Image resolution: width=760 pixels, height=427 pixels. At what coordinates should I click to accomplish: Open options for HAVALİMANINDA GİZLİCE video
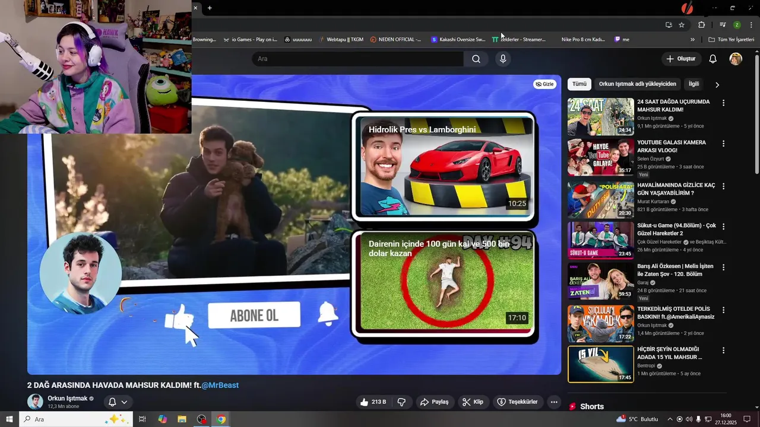coord(723,186)
